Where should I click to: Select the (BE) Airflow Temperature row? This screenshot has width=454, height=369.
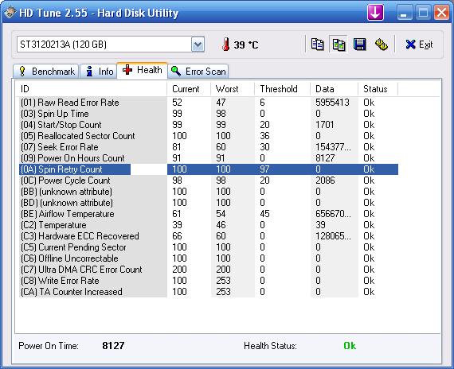point(209,214)
